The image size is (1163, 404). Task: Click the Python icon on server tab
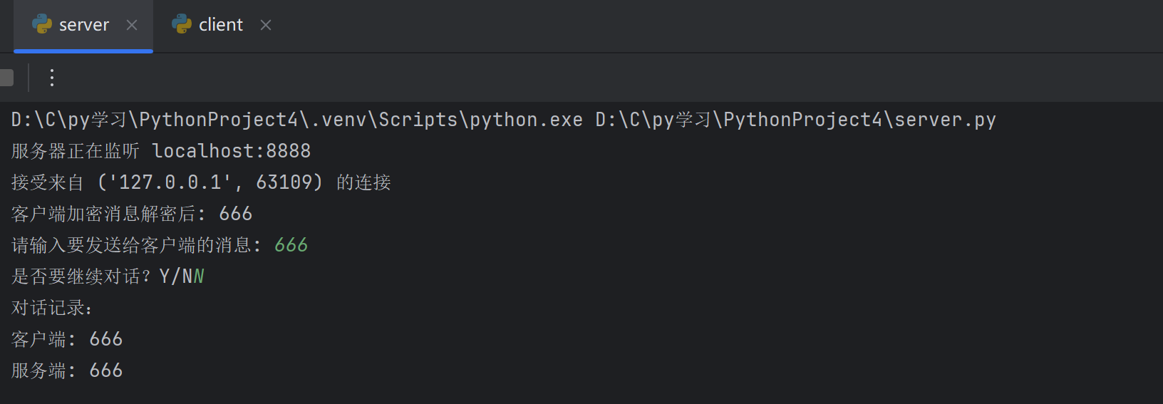point(42,24)
